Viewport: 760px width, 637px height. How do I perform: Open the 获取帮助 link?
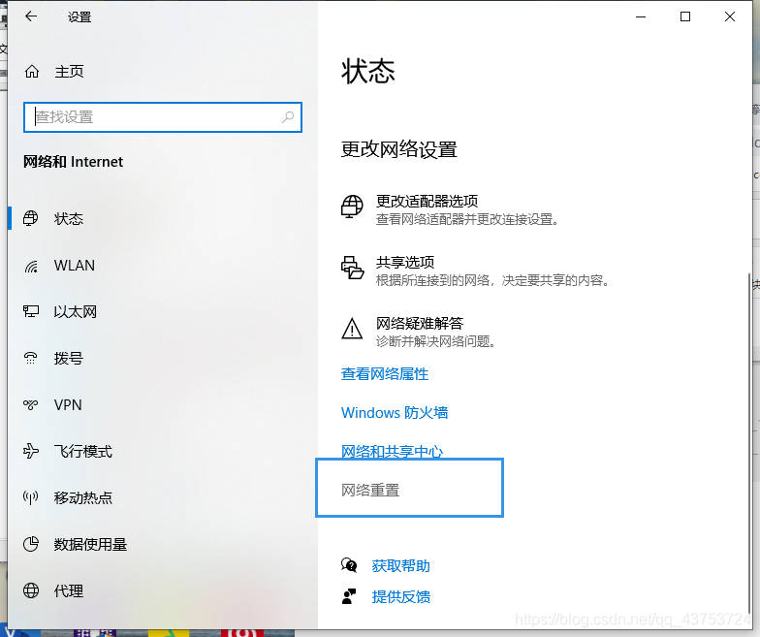401,566
